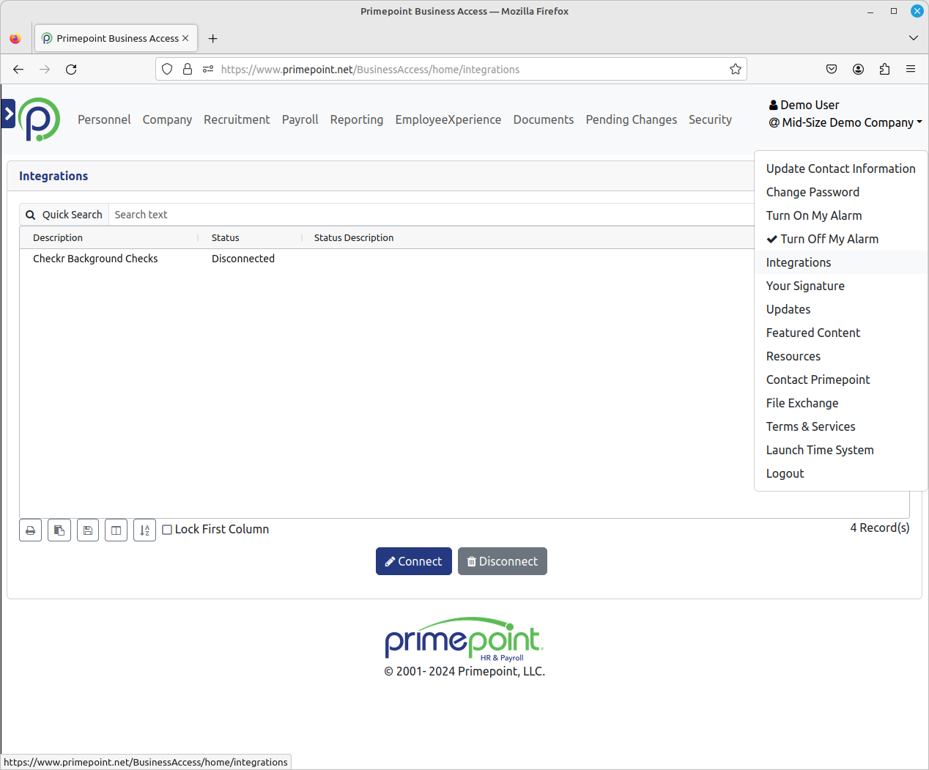Click Logout in user menu
Screen dimensions: 929x770
(841, 473)
